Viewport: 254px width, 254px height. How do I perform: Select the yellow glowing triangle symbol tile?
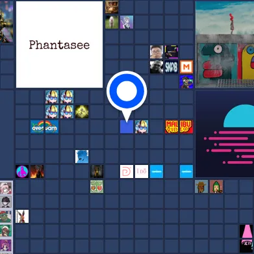(82, 112)
